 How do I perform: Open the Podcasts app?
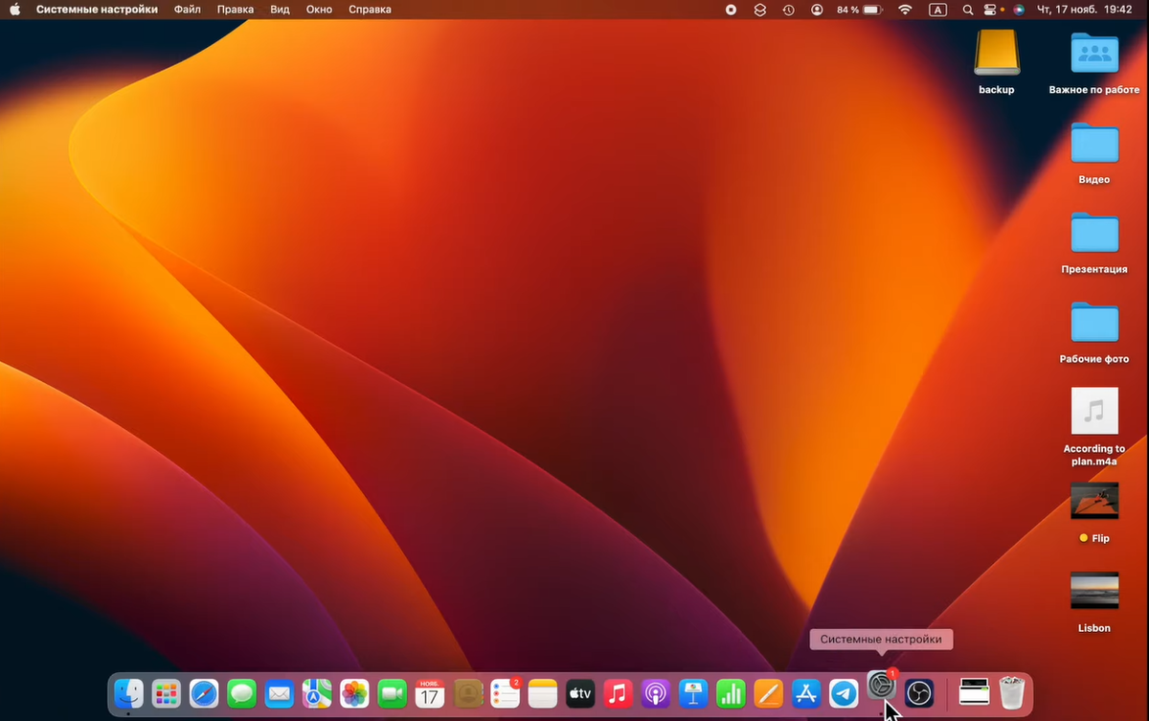[x=655, y=693]
